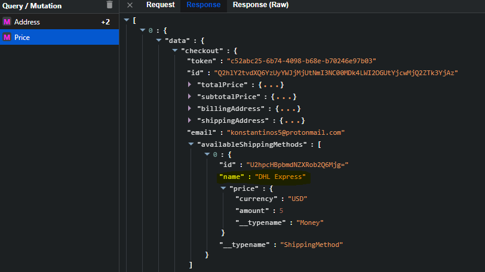Expand the "subtotalPrice" node
The image size is (485, 272).
(189, 96)
